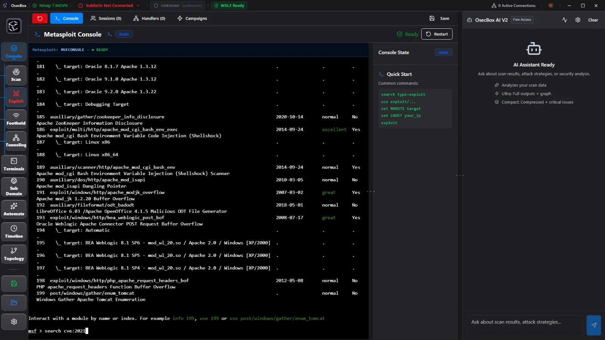
Task: Click the AI Assistant robot icon
Action: 534,49
